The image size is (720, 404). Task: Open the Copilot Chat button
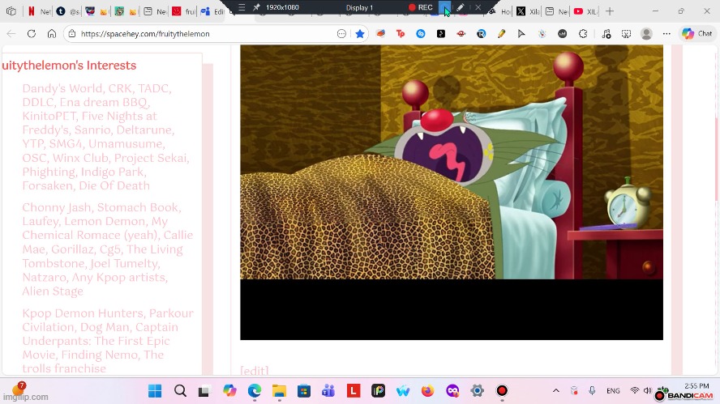[697, 33]
